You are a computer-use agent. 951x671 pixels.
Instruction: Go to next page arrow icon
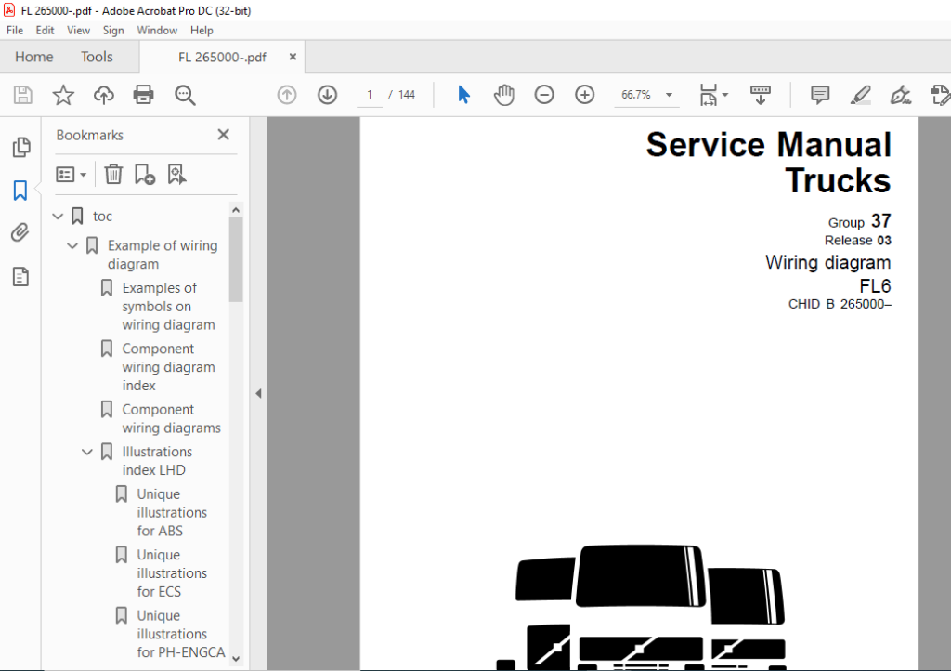[327, 95]
